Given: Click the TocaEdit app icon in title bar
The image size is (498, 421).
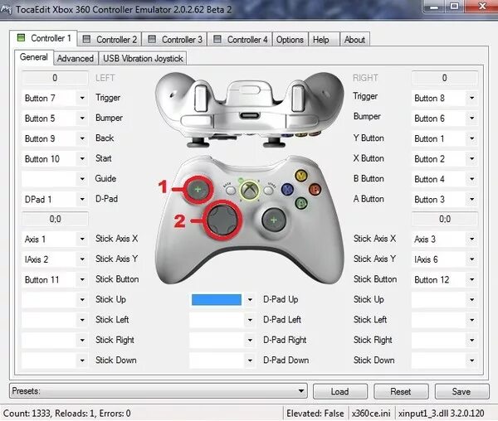Looking at the screenshot, I should coord(7,9).
